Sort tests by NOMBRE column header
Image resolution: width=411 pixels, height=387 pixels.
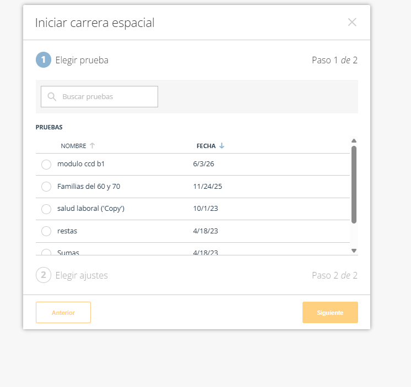[73, 146]
